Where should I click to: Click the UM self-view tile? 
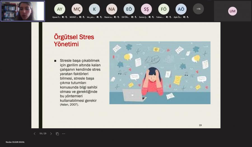(232, 11)
